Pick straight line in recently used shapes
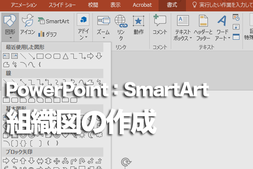 [x=23, y=56]
